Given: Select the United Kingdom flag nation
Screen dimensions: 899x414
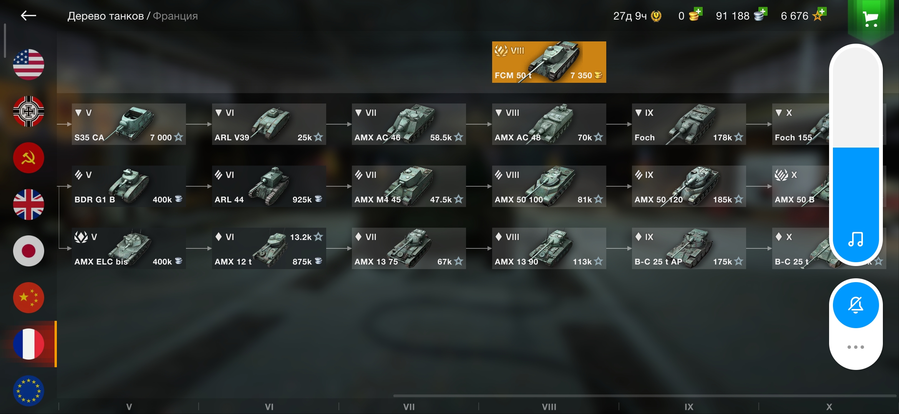Looking at the screenshot, I should (x=28, y=205).
